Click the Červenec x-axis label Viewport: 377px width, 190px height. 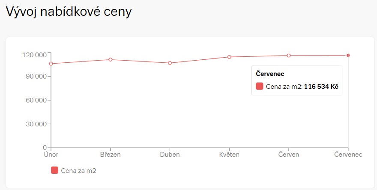[x=348, y=155]
